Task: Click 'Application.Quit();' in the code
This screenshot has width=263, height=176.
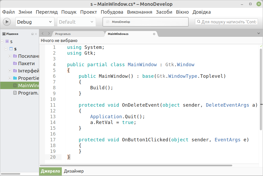Action: [117, 117]
